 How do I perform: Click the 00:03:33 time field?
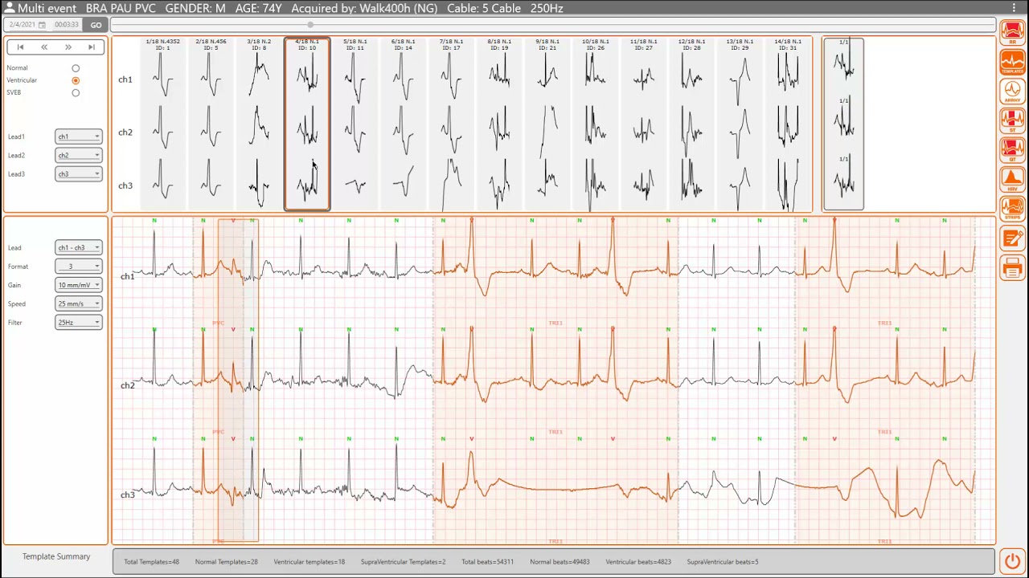point(67,25)
